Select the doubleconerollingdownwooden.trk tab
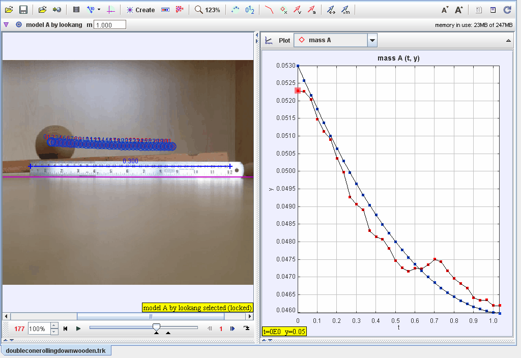Image resolution: width=521 pixels, height=358 pixels. tap(56, 351)
